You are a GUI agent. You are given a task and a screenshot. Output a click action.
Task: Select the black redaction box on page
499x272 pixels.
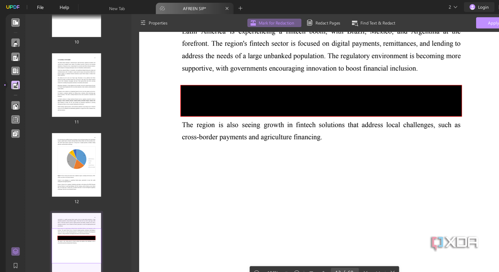[321, 101]
